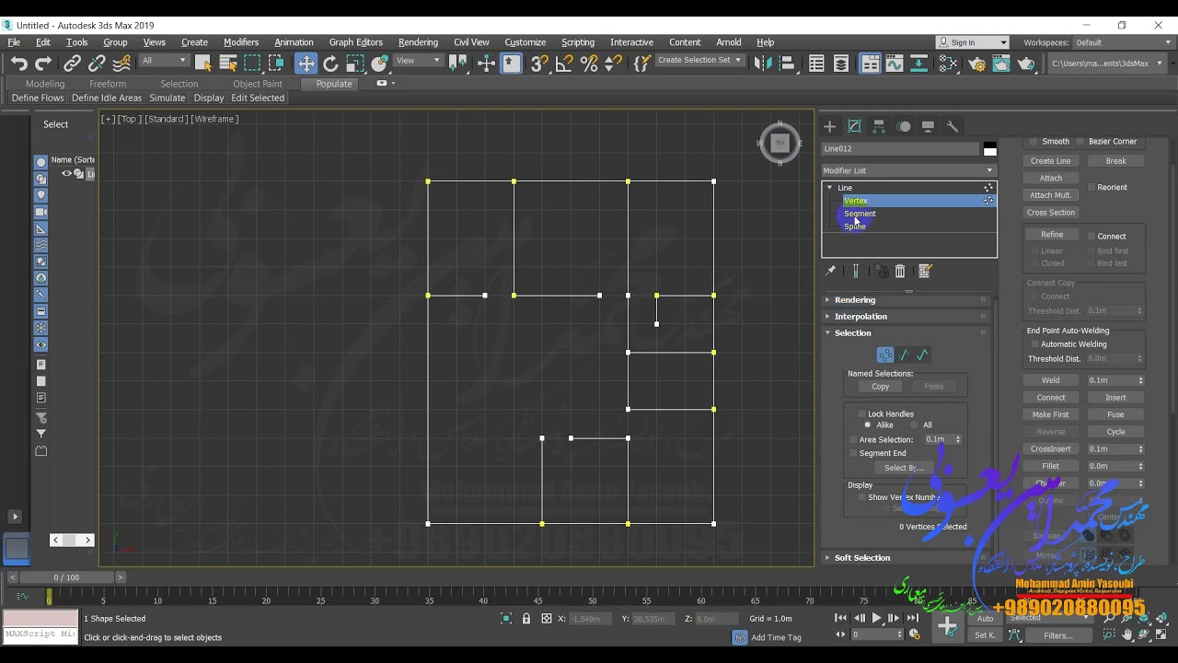Collapse the Line modifier stack entry
The height and width of the screenshot is (663, 1178).
pos(828,187)
